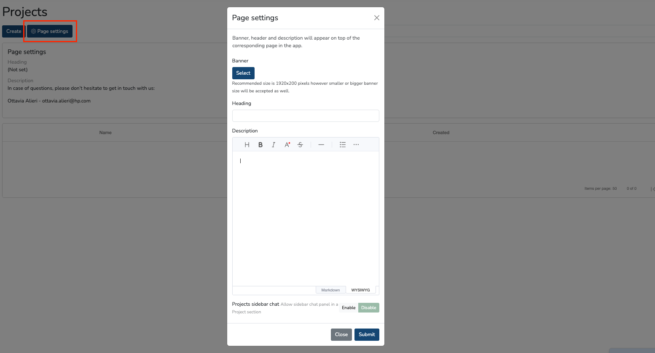This screenshot has width=655, height=353.
Task: Disable the Projects sidebar chat
Action: coord(368,308)
